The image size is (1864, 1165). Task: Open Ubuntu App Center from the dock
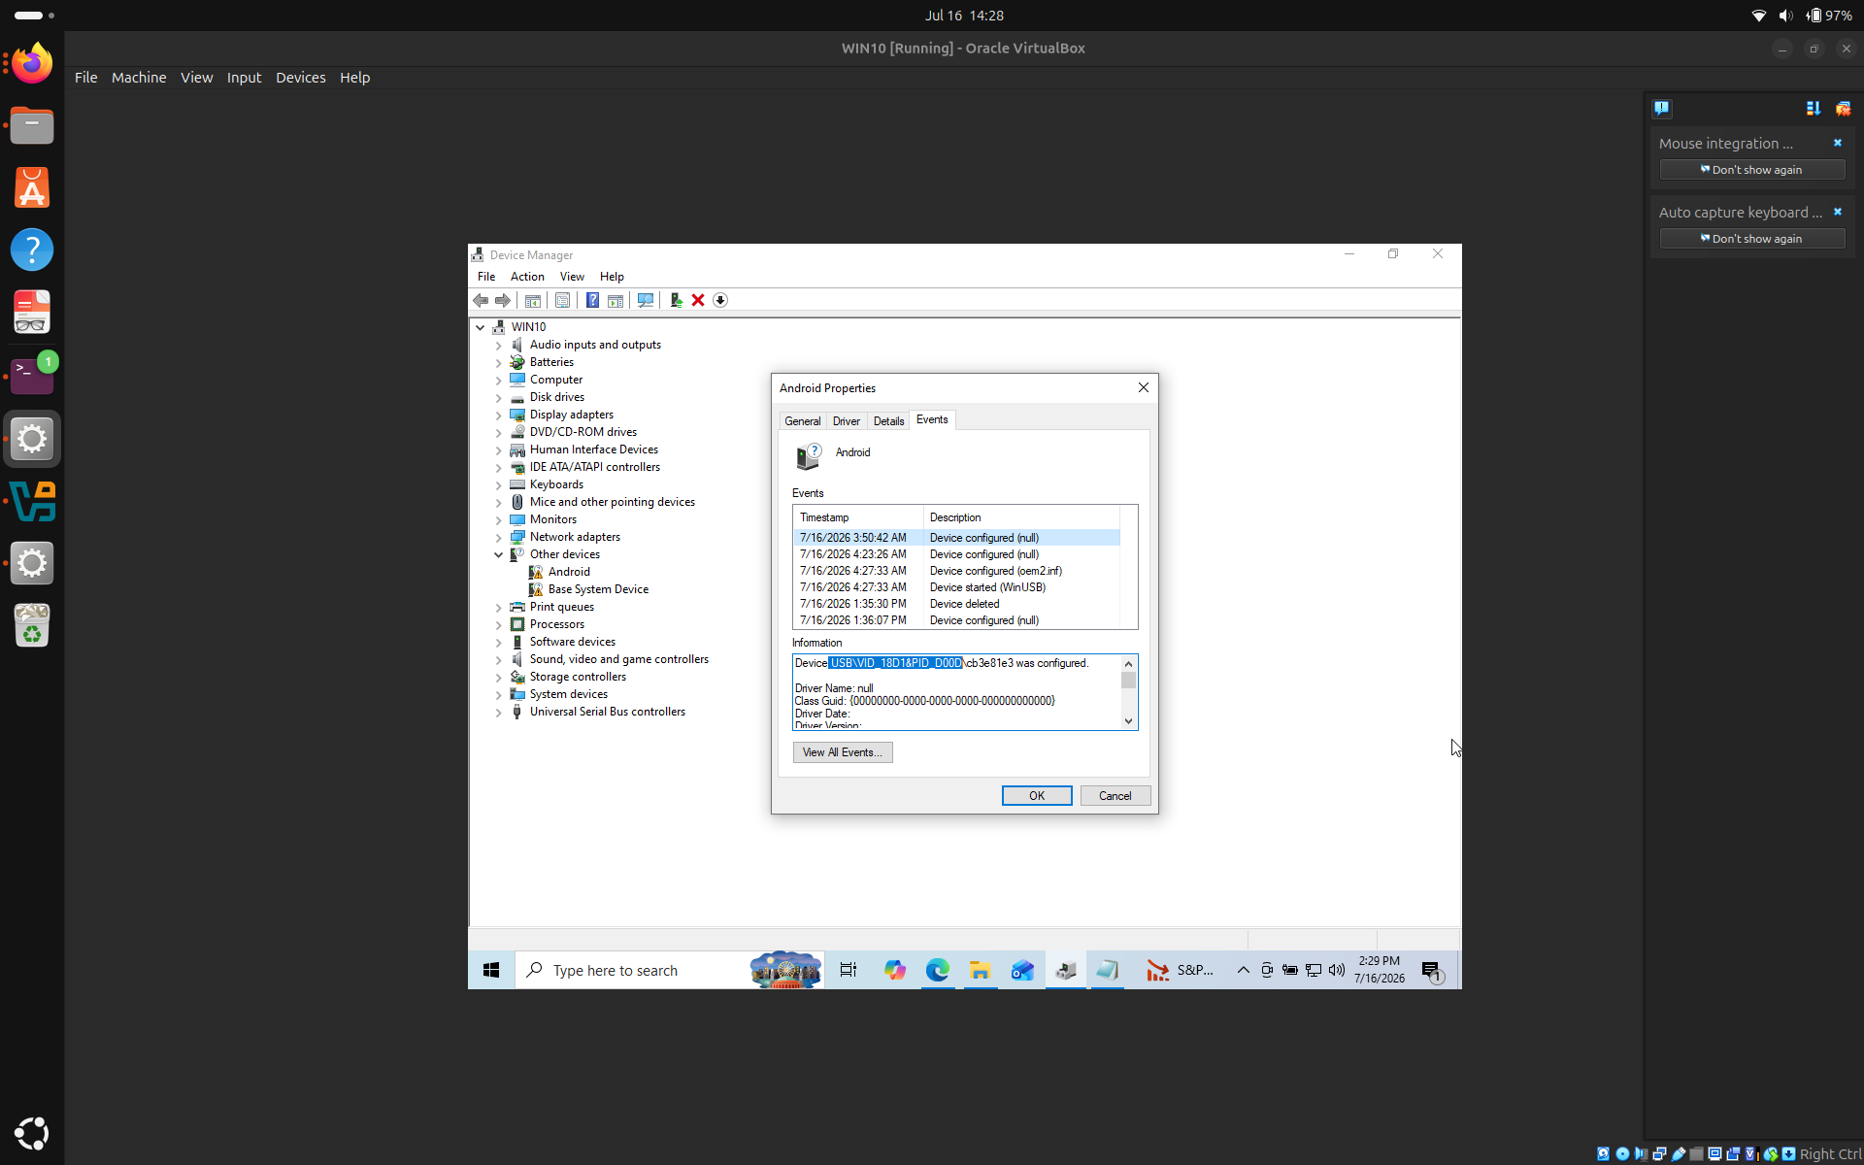click(x=32, y=187)
